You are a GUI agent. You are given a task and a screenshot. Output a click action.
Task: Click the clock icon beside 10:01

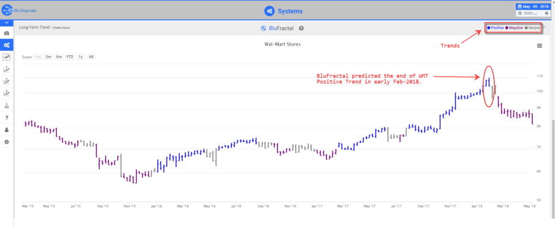tap(520, 14)
